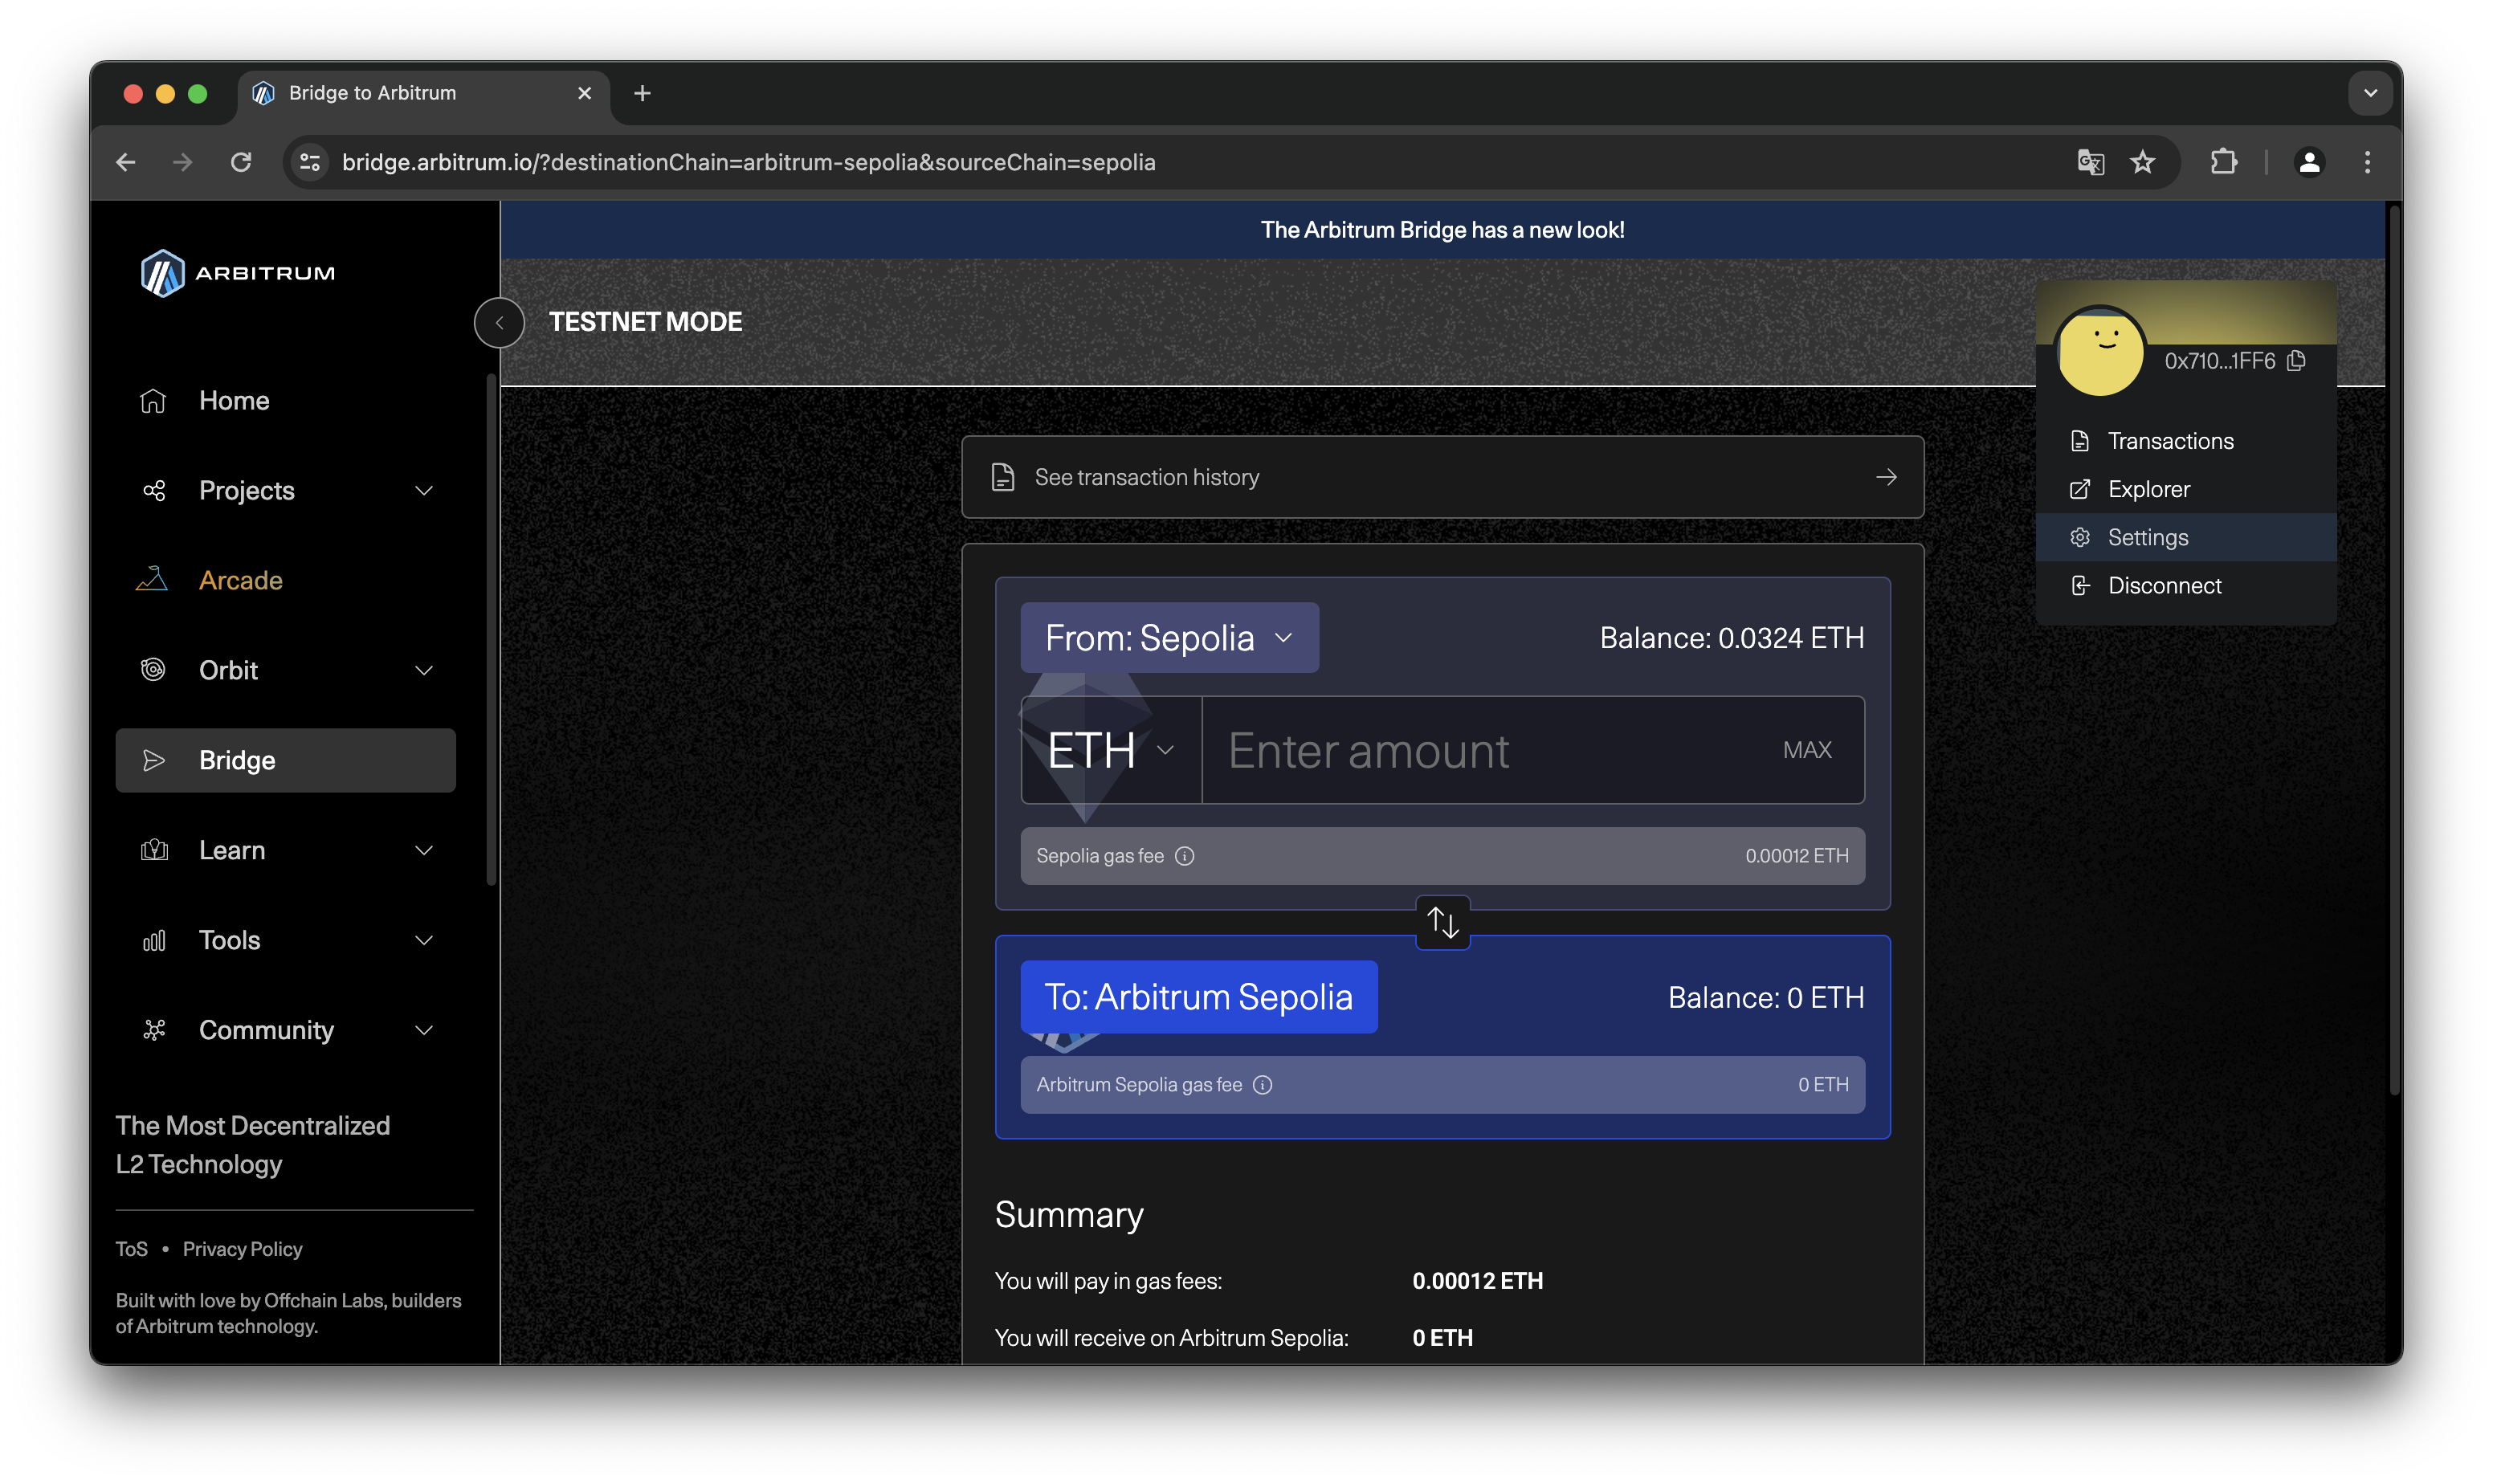Expand the Tools section chevron
The width and height of the screenshot is (2493, 1484).
pyautogui.click(x=424, y=940)
